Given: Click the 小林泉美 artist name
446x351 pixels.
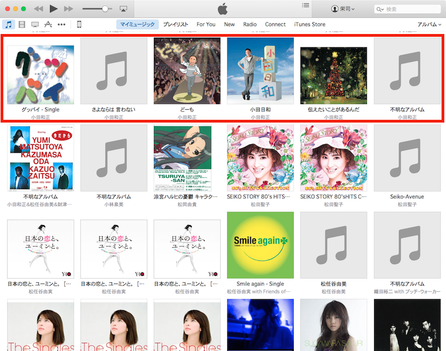Looking at the screenshot, I should click(114, 204).
